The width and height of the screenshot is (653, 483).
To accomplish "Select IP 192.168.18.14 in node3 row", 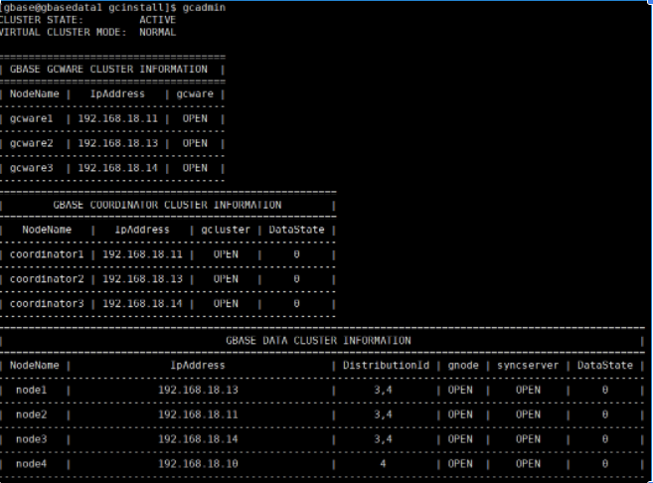I will tap(198, 439).
